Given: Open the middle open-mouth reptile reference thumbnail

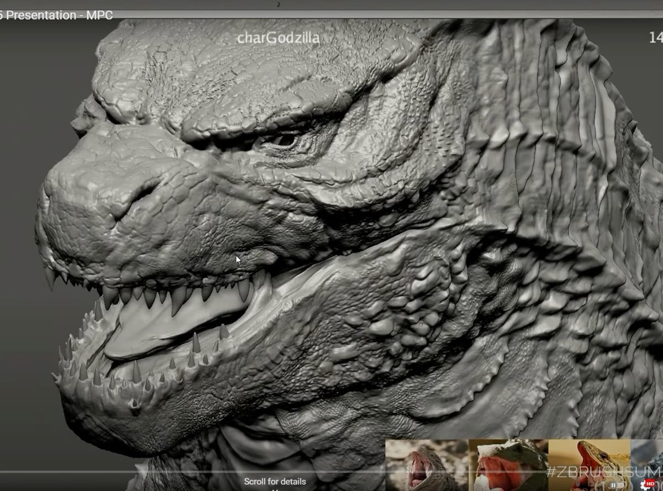Looking at the screenshot, I should point(508,465).
